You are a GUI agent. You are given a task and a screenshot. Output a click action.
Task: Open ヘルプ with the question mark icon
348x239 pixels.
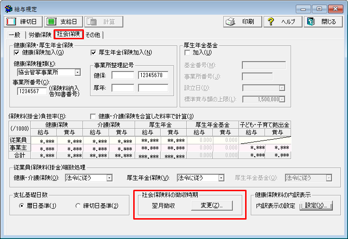pyautogui.click(x=282, y=22)
